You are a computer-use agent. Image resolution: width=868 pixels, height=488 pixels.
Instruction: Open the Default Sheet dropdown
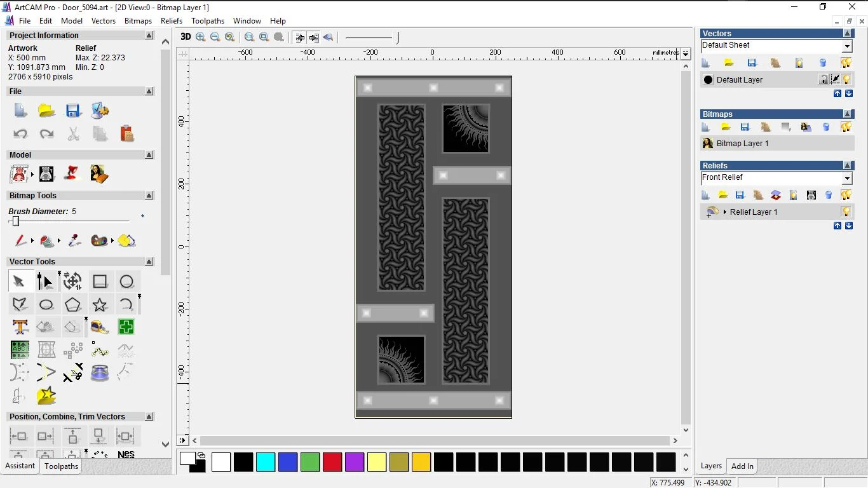(x=848, y=45)
